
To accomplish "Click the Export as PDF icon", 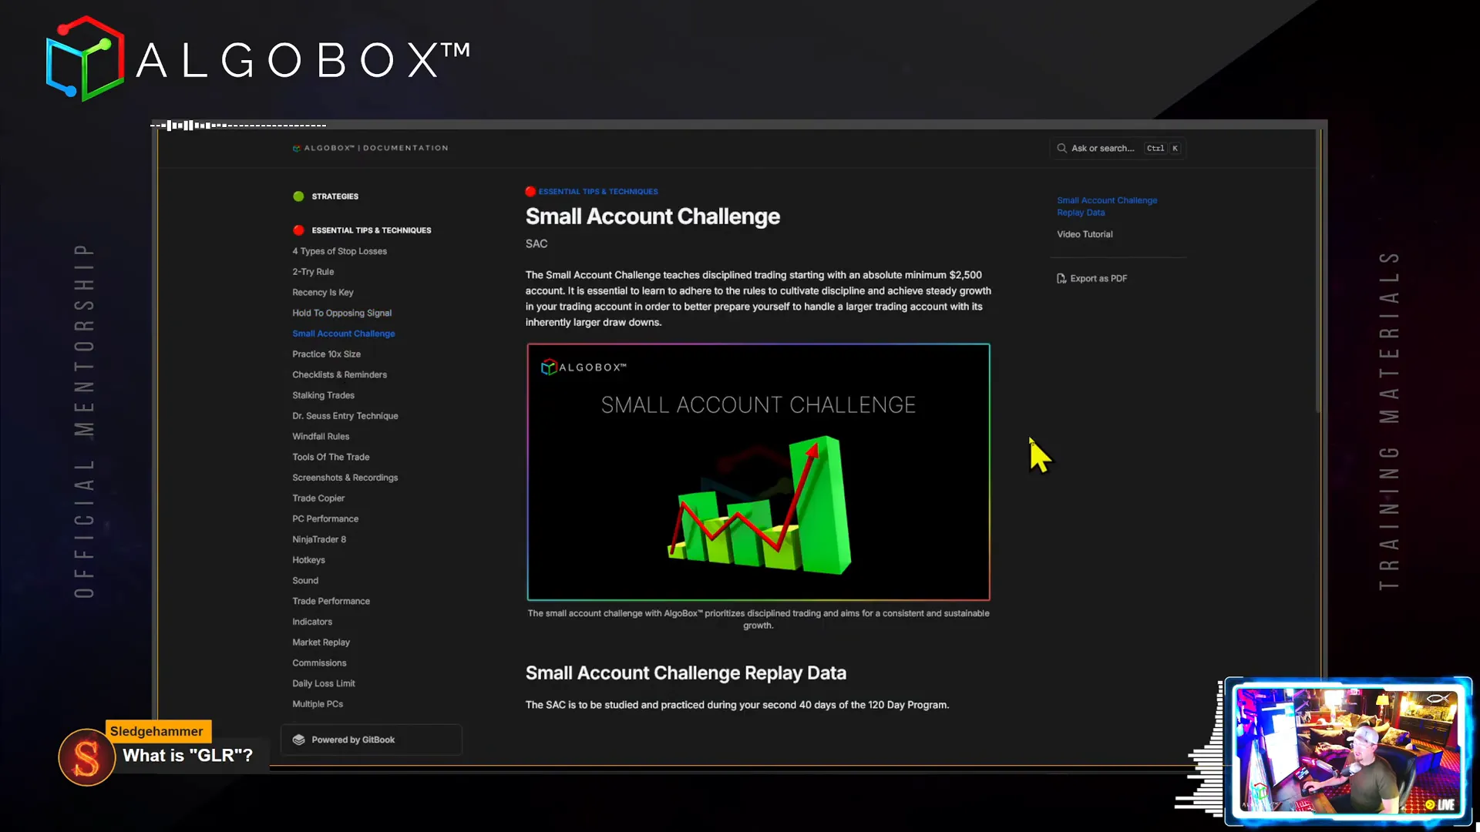I will click(1061, 279).
